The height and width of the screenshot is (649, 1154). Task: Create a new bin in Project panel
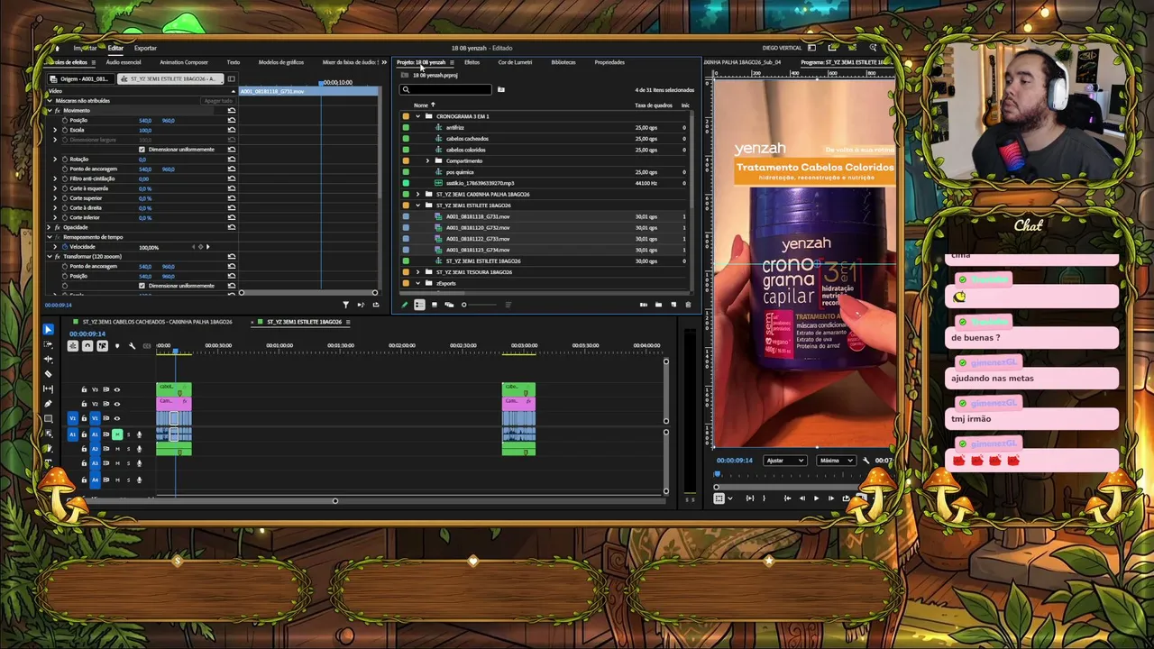coord(658,305)
